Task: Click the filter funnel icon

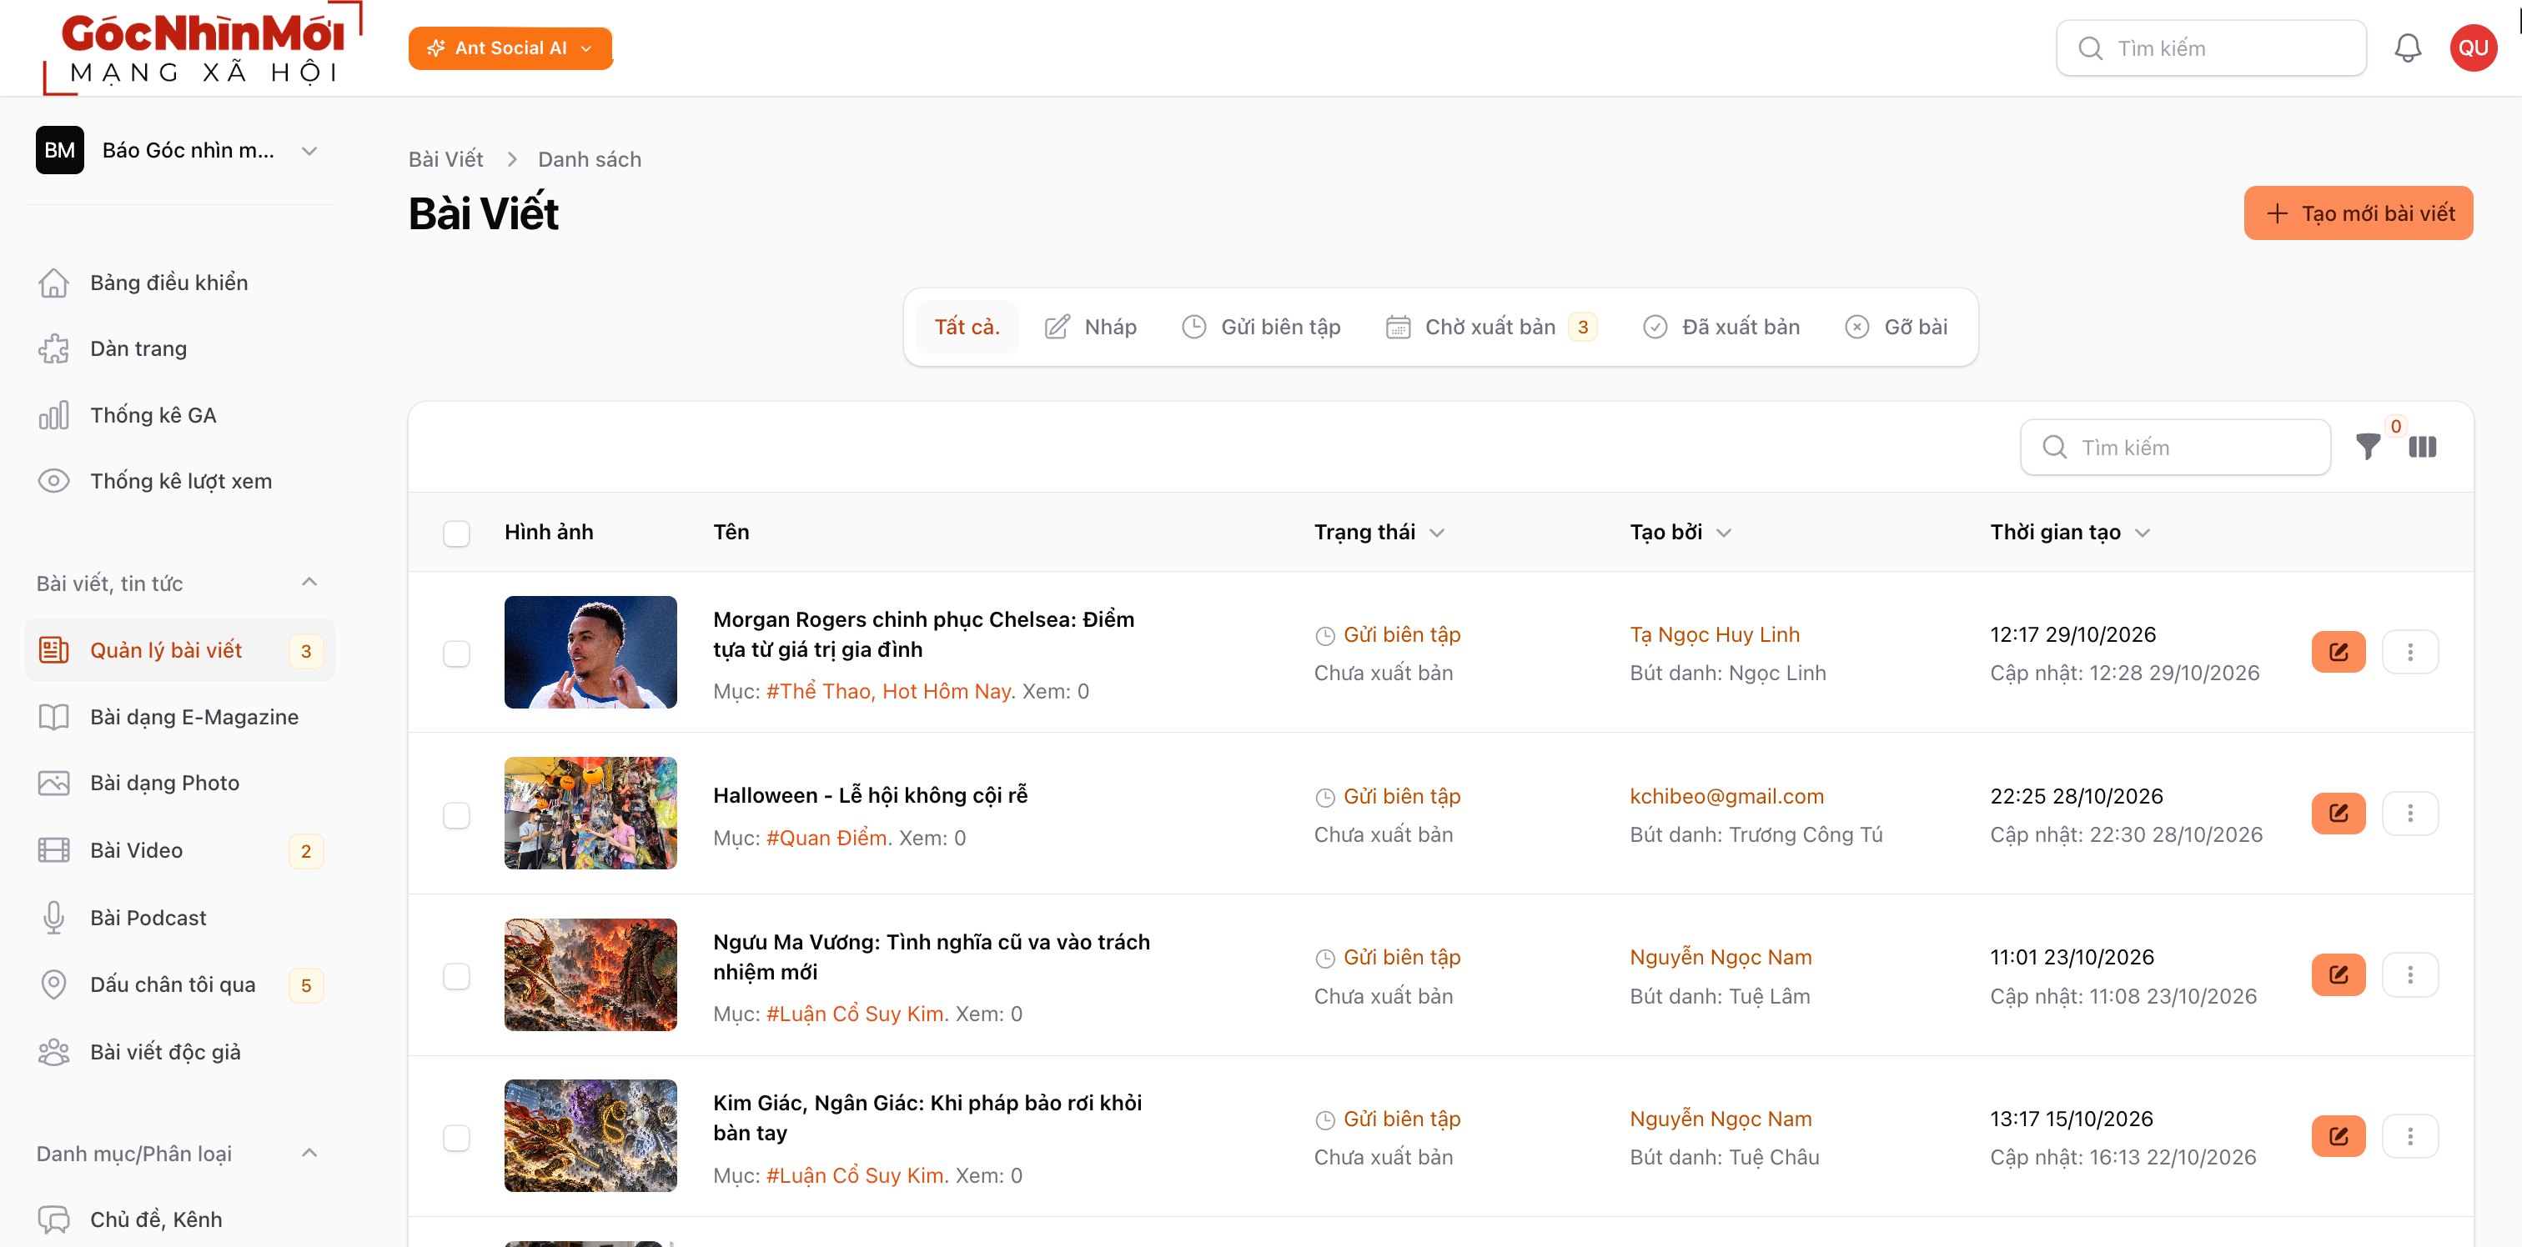Action: pos(2368,448)
